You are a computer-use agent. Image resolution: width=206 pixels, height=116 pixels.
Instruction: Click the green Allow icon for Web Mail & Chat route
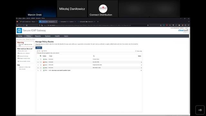pyautogui.click(x=44, y=68)
